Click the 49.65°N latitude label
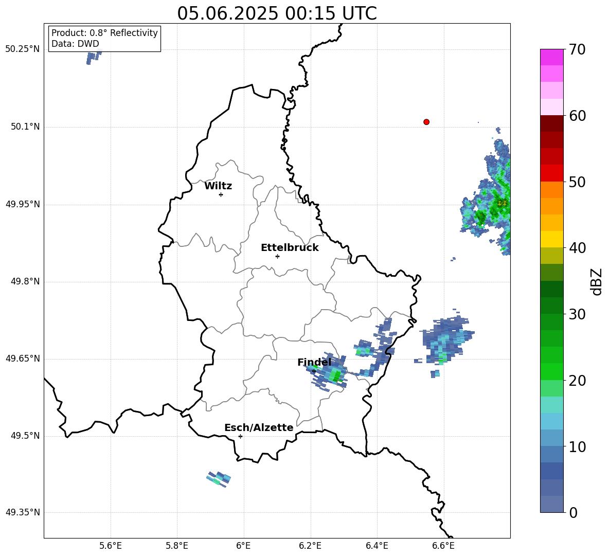This screenshot has height=556, width=609. (x=23, y=358)
